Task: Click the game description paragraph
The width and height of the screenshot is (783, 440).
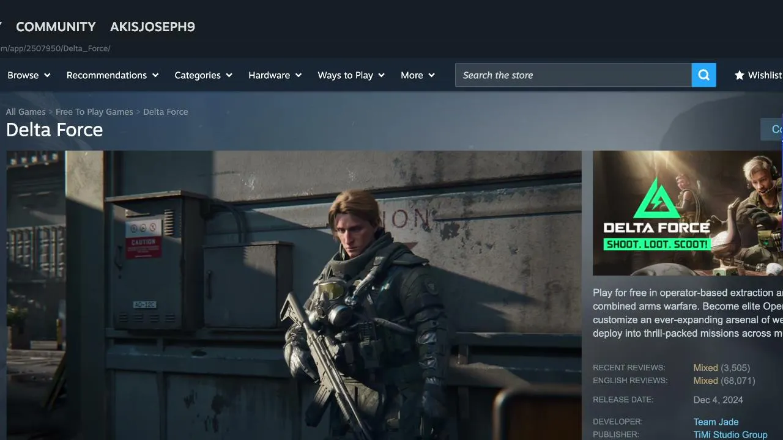Action: pyautogui.click(x=688, y=313)
